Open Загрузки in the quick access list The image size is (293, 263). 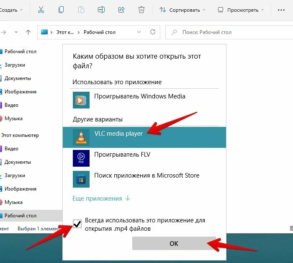pos(15,65)
